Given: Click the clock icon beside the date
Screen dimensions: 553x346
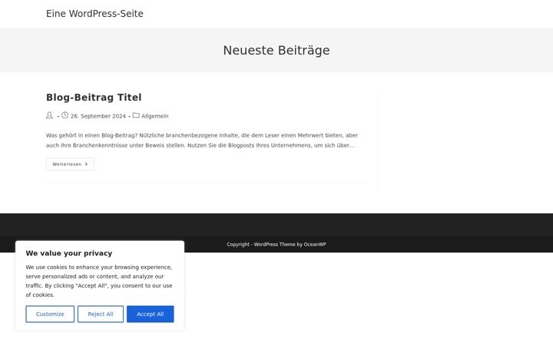Looking at the screenshot, I should [x=65, y=115].
